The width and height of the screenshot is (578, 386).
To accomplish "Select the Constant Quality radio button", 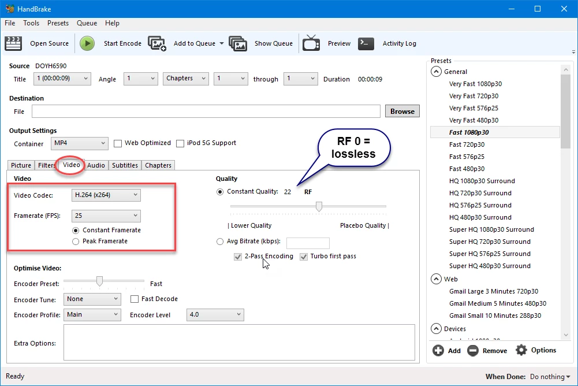I will [219, 191].
